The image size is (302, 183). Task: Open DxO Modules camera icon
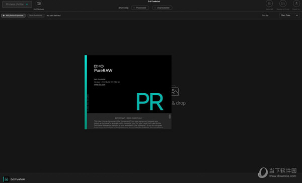tap(39, 4)
